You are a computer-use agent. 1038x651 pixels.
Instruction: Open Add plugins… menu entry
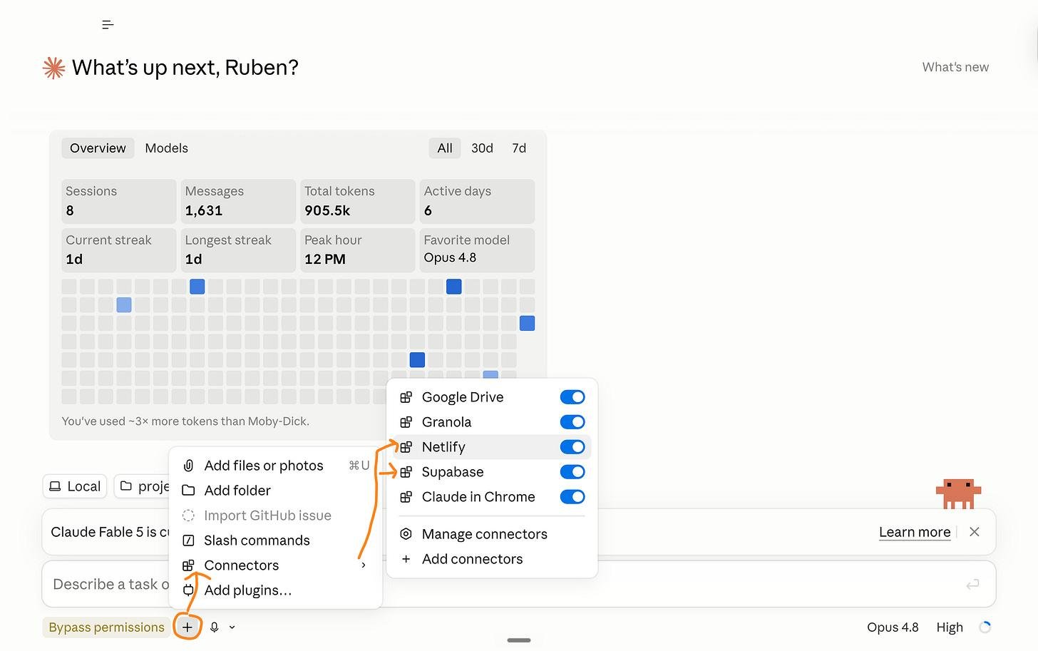(x=276, y=590)
